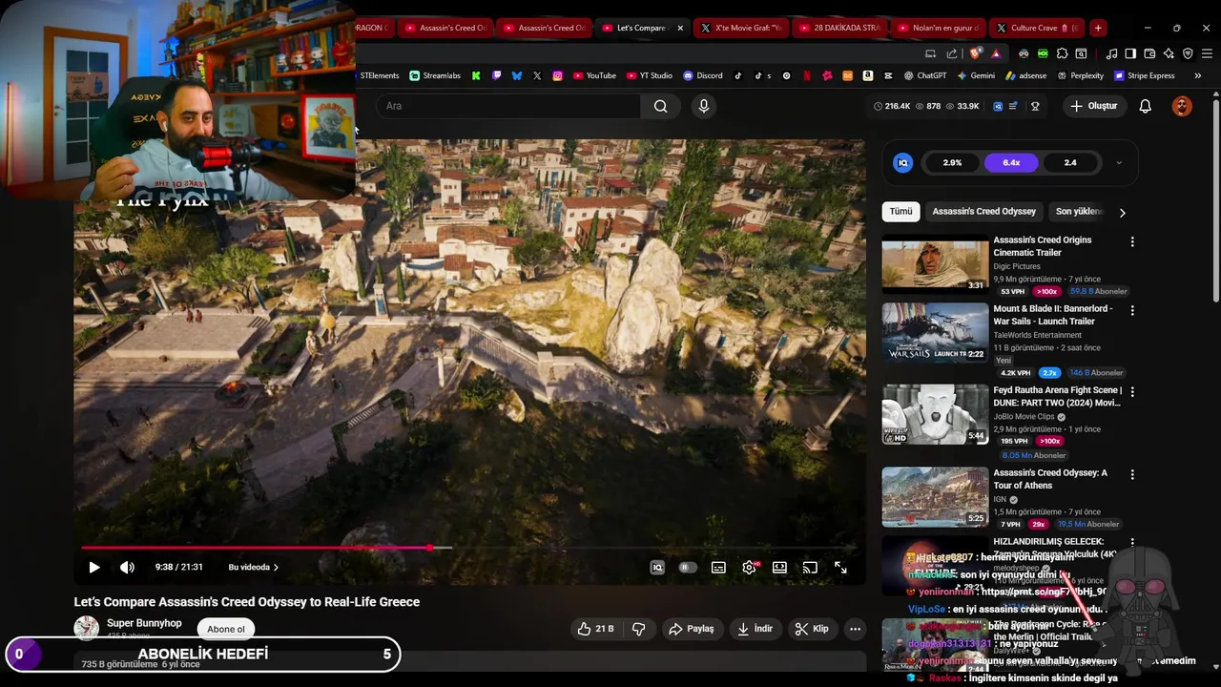Open the Streamlabs bookmark
The width and height of the screenshot is (1221, 687).
click(435, 75)
